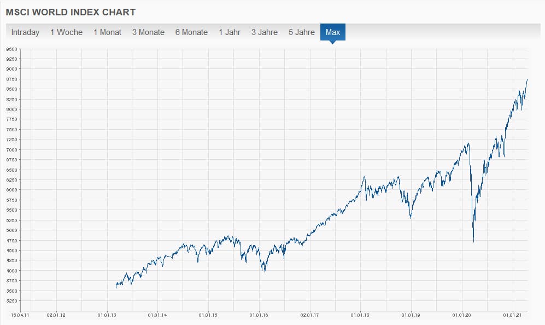Image resolution: width=545 pixels, height=325 pixels.
Task: Click the March 2020 crash low point
Action: pos(473,241)
